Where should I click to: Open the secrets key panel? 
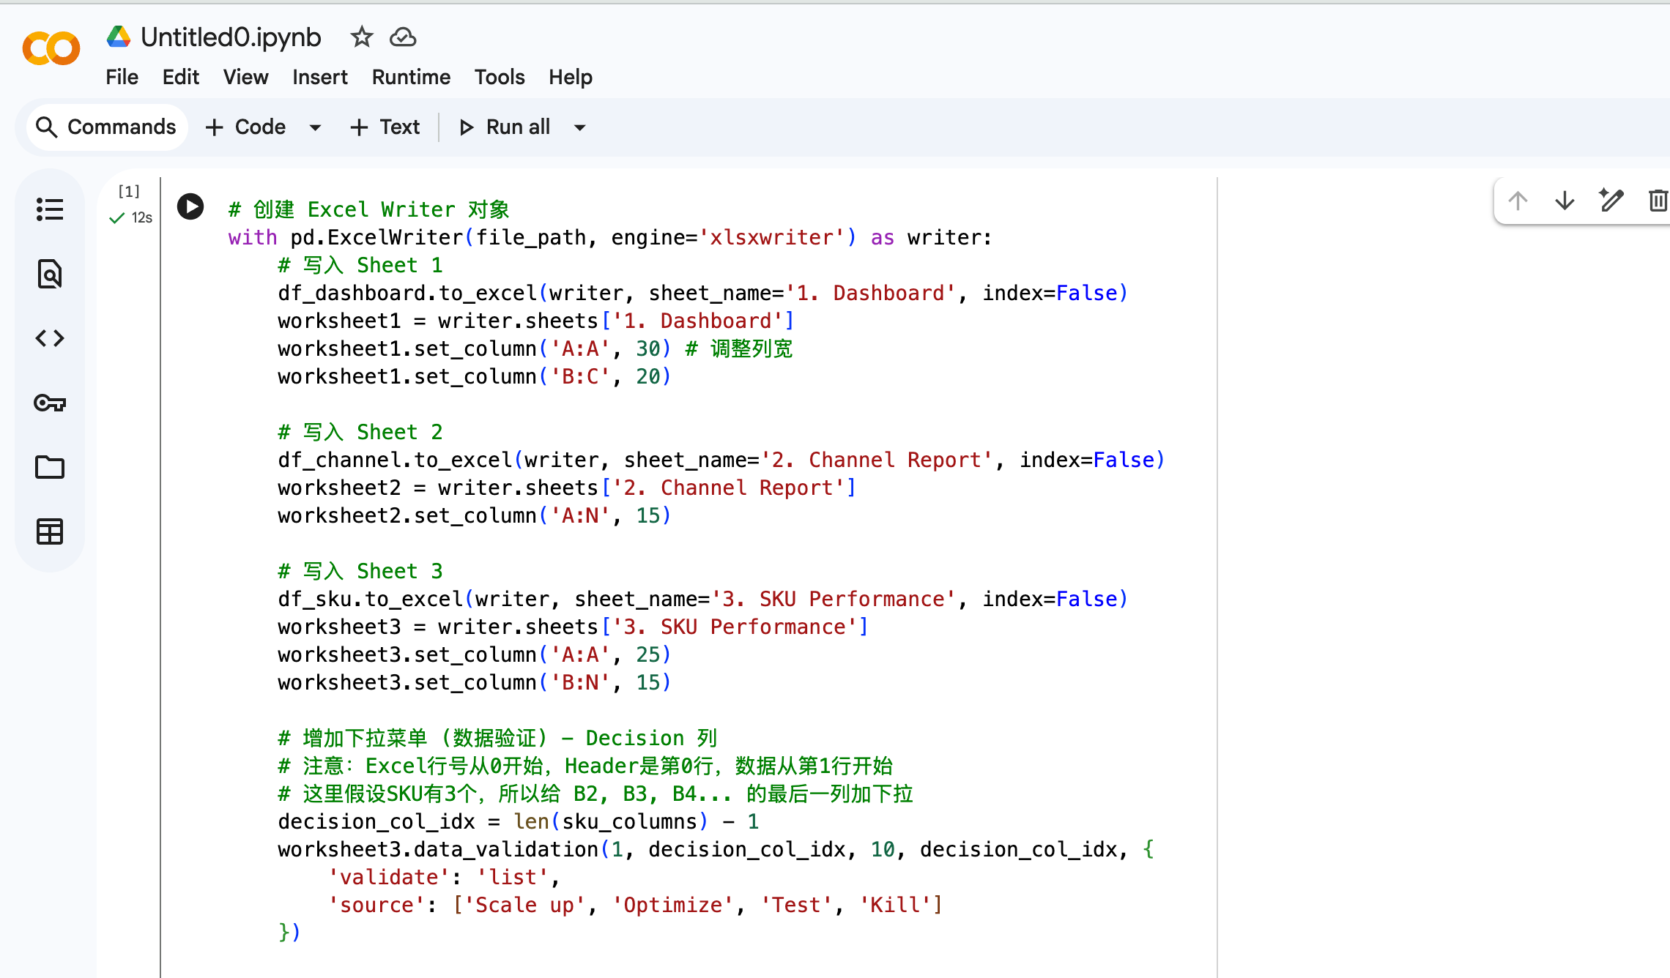(50, 403)
